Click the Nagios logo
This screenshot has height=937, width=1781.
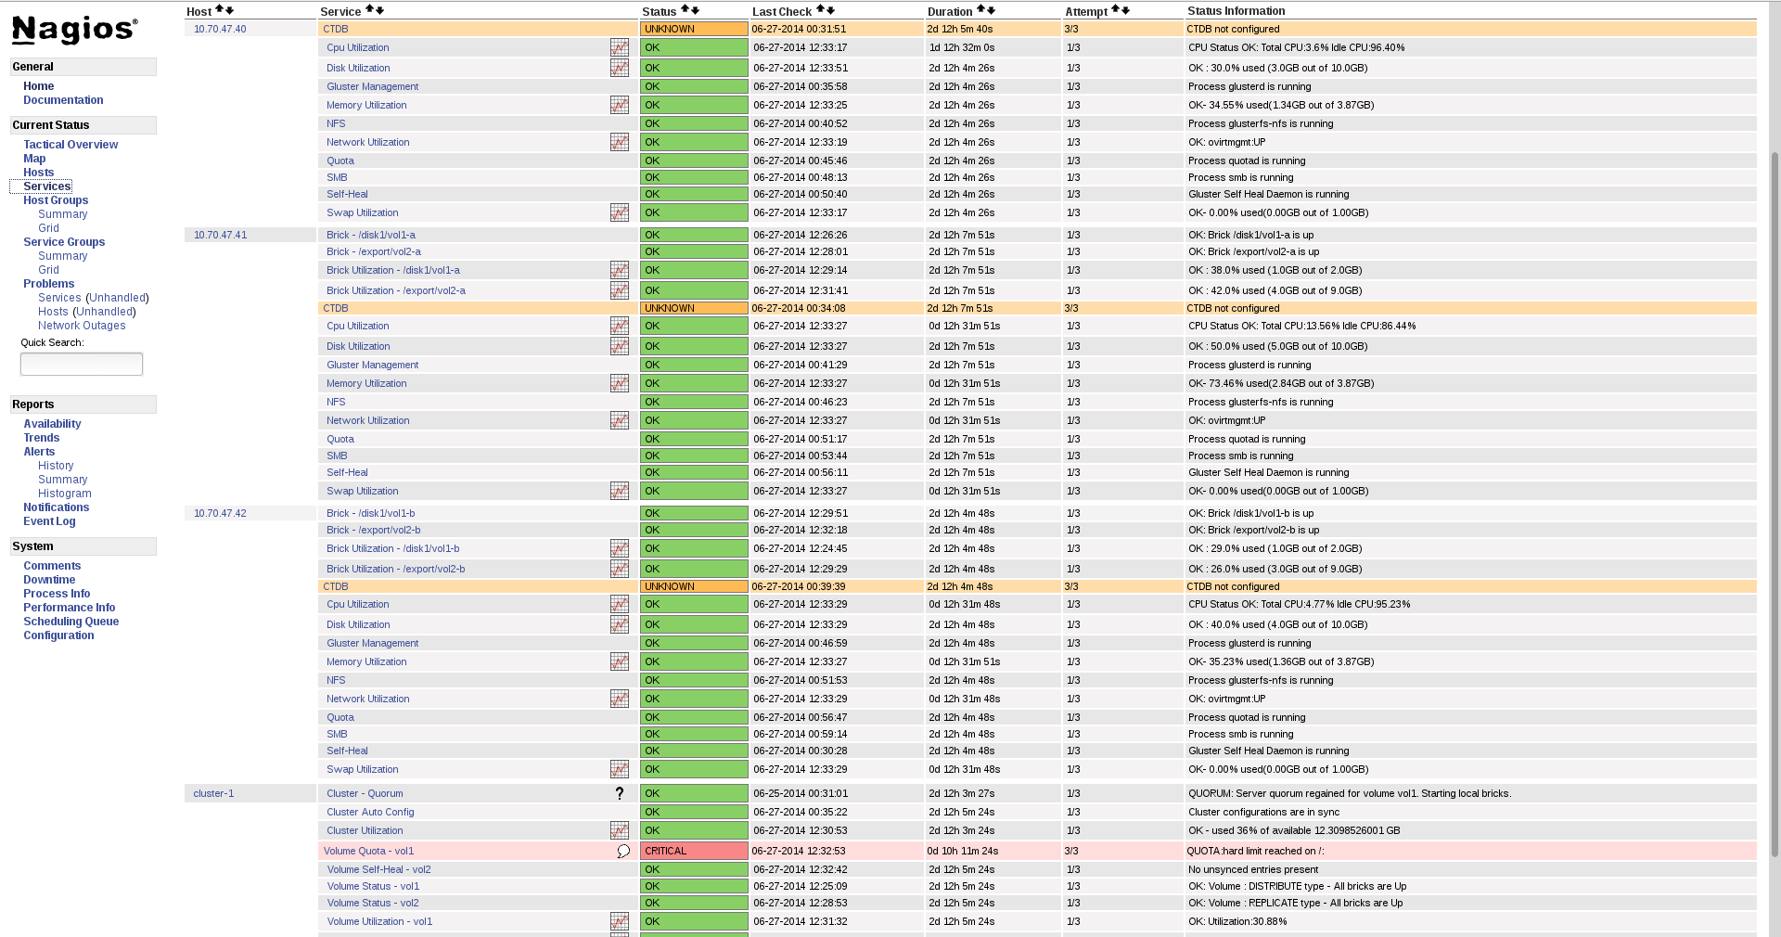click(x=72, y=29)
